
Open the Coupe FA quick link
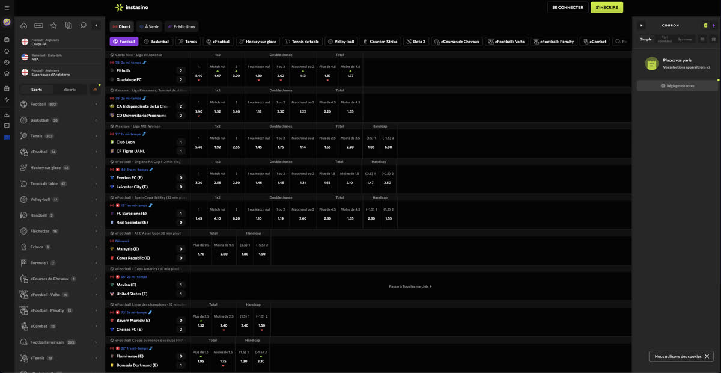(58, 42)
